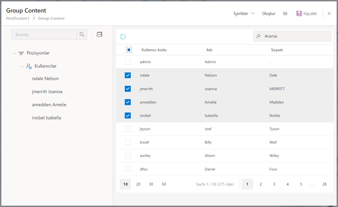338x207 pixels.
Task: Click the refresh icon above the user table
Action: coord(123,36)
